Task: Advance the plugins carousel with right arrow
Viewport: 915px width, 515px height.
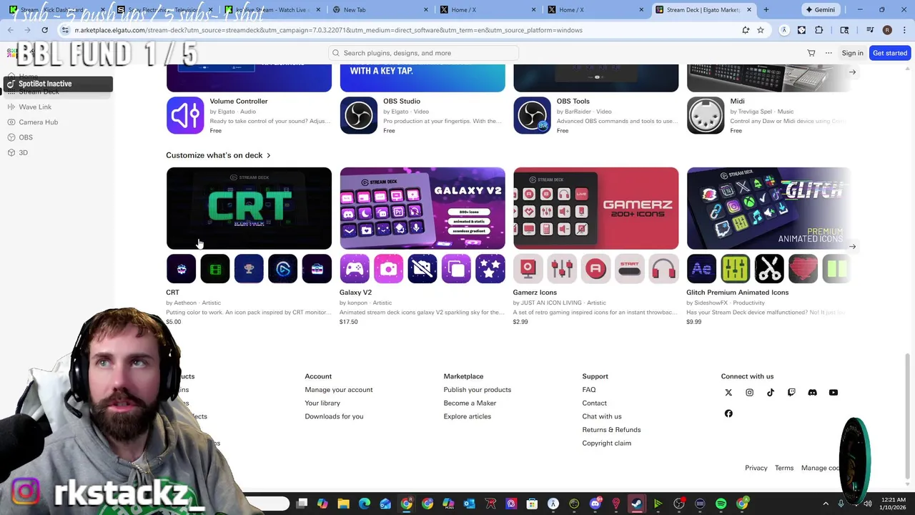Action: pos(852,72)
